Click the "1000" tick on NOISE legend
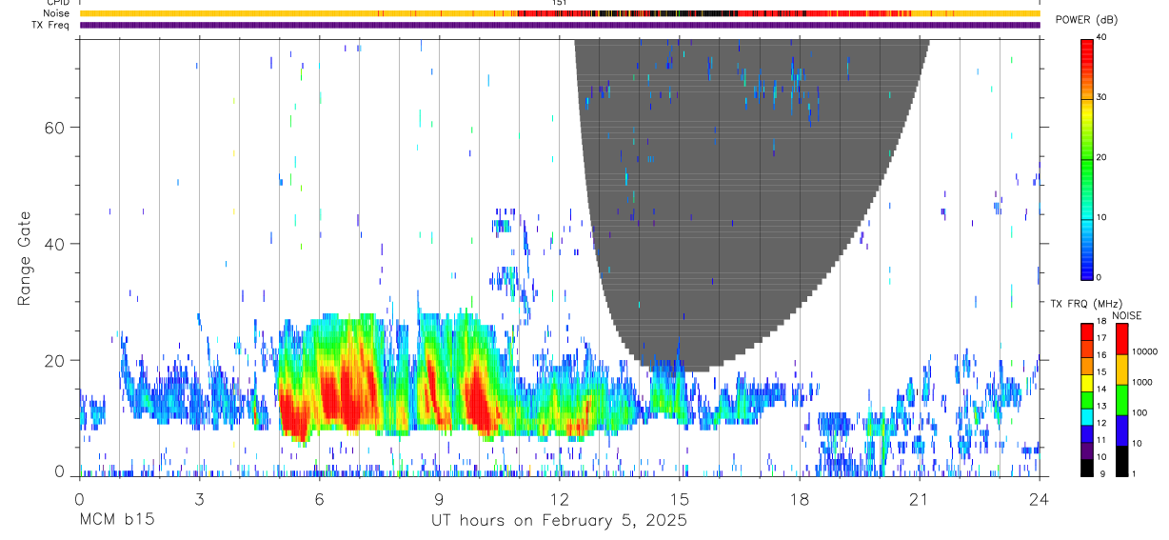 click(1142, 382)
